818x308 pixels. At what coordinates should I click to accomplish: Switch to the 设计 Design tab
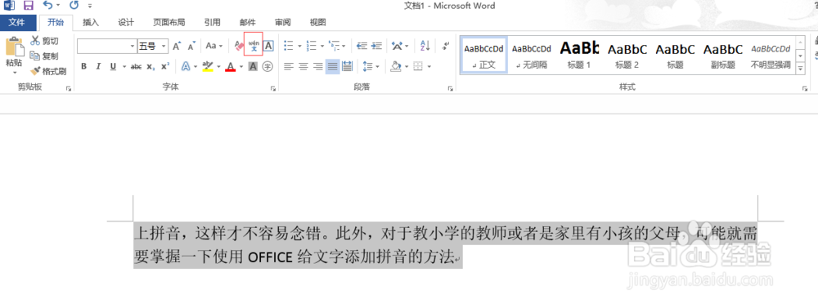click(x=126, y=22)
